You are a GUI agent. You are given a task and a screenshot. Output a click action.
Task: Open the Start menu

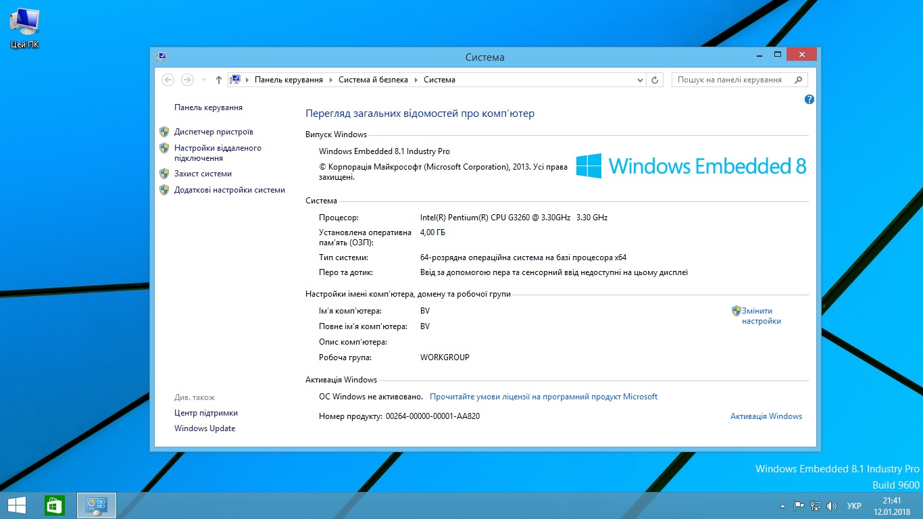[17, 505]
